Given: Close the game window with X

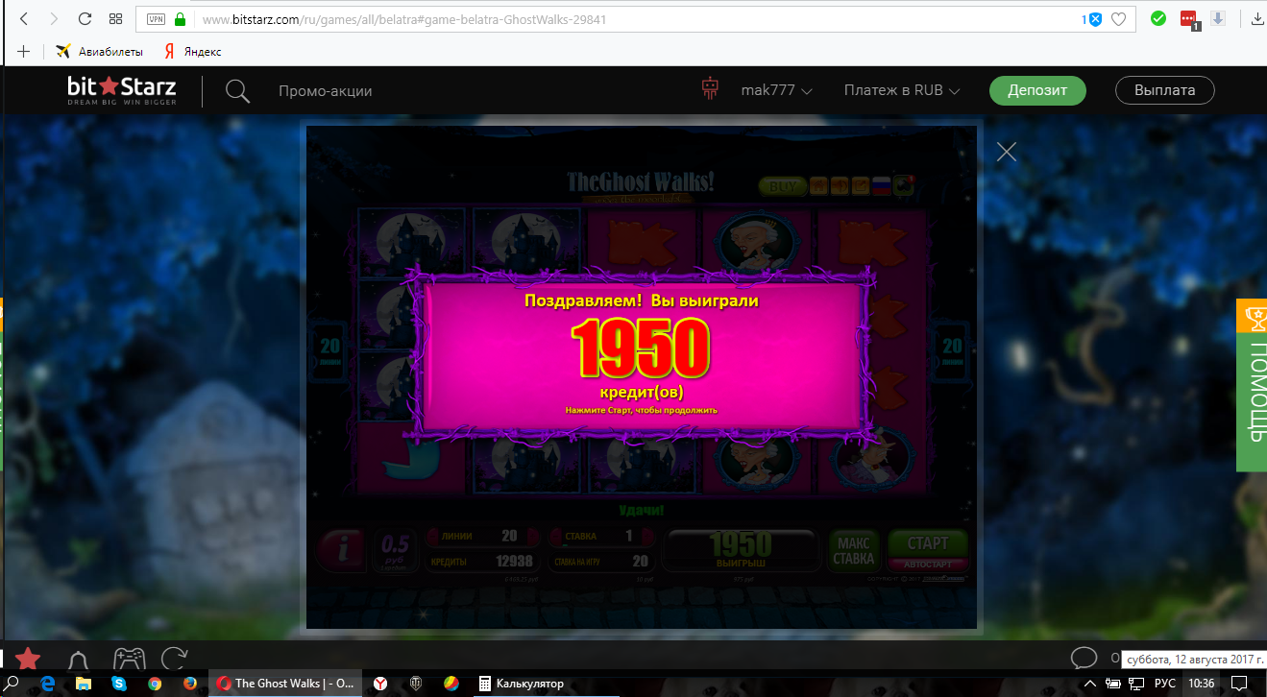Looking at the screenshot, I should 1006,152.
